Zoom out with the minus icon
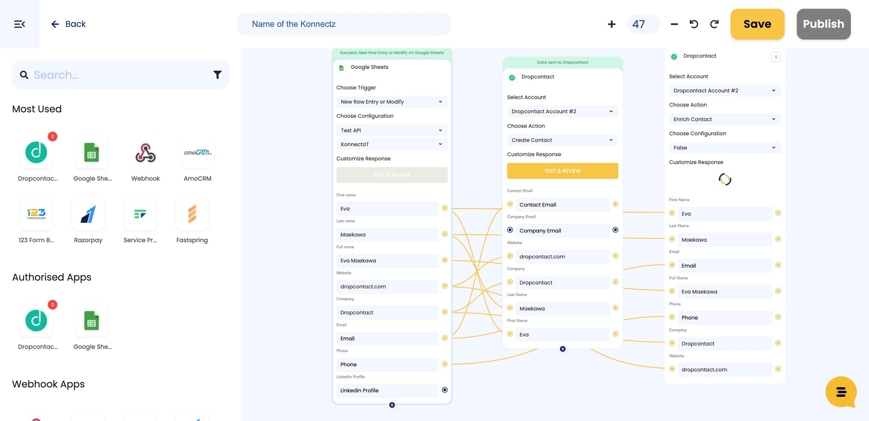Image resolution: width=869 pixels, height=421 pixels. [x=674, y=24]
